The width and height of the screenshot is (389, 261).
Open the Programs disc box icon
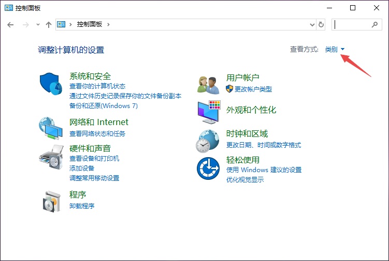click(51, 202)
